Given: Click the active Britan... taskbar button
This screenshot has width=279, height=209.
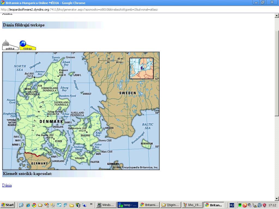Looking at the screenshot, I should click(214, 205).
